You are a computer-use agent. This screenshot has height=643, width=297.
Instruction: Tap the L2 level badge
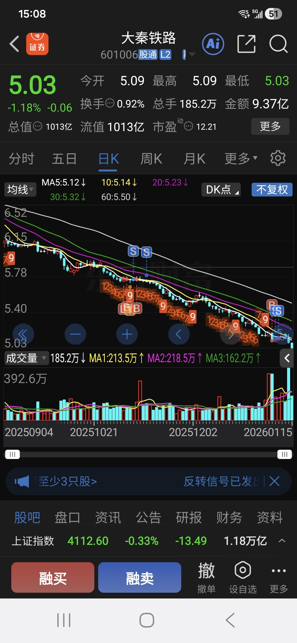point(166,54)
